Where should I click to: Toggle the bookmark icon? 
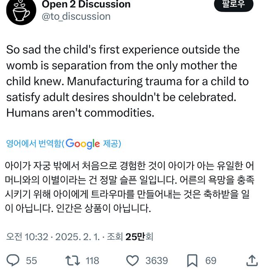pos(192,260)
